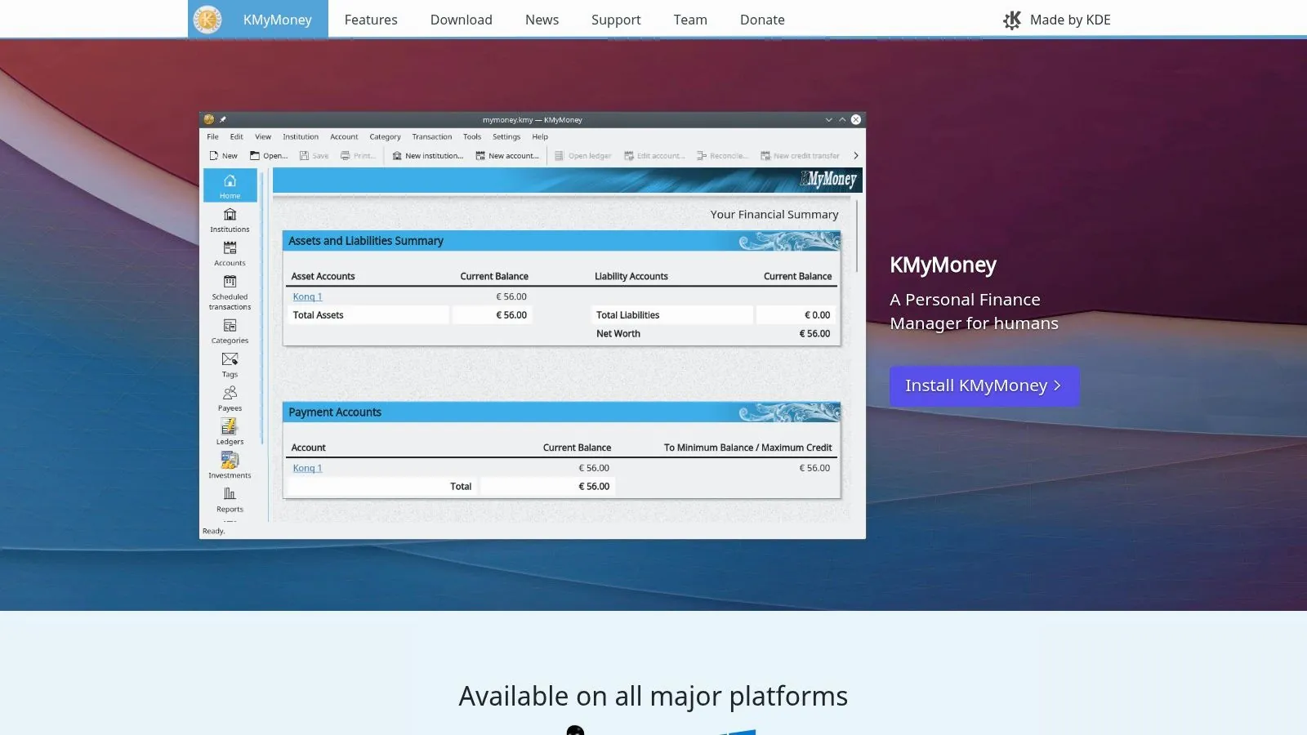The image size is (1307, 735).
Task: Toggle the pin icon in the title bar
Action: [x=222, y=120]
